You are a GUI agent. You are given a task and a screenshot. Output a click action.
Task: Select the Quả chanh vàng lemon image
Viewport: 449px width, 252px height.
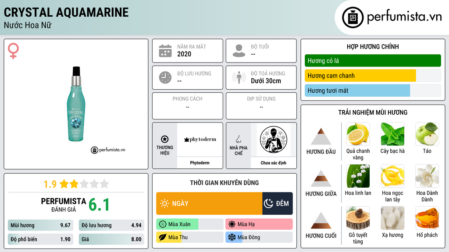[358, 134]
